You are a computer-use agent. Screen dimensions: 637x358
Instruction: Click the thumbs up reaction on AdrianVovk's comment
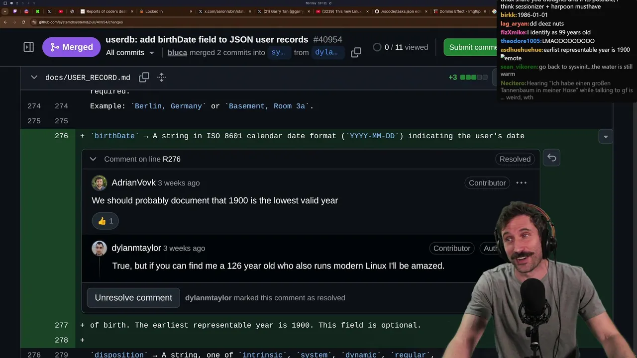click(105, 221)
